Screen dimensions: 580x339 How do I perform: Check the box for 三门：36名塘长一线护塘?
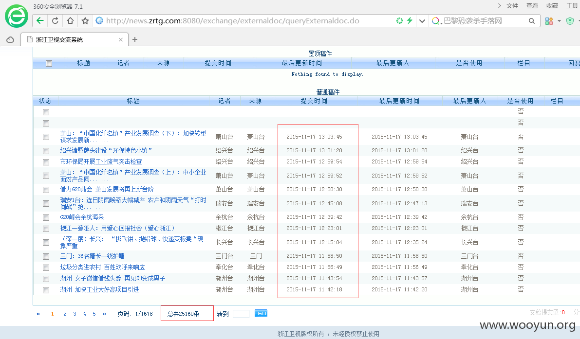(x=46, y=256)
